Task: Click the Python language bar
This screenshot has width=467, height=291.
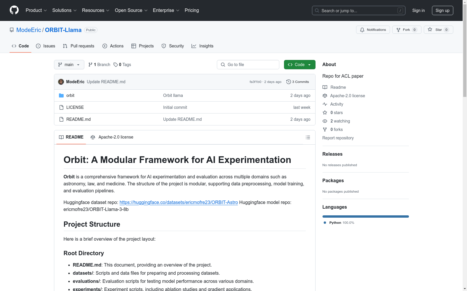Action: 366,217
